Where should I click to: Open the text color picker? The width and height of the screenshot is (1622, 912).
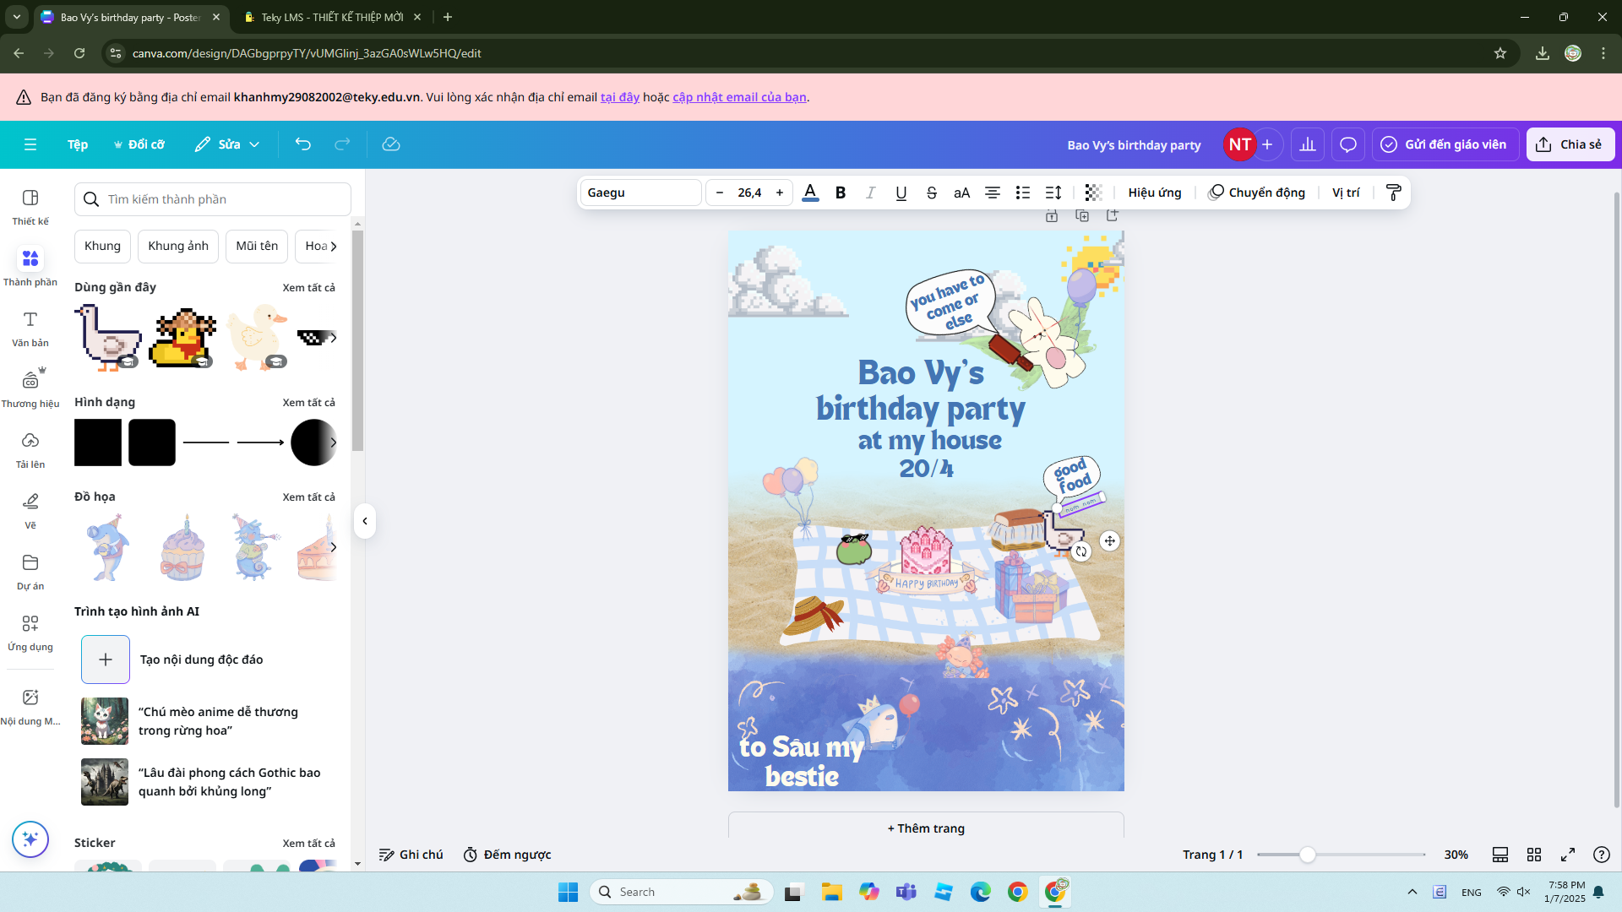point(810,193)
